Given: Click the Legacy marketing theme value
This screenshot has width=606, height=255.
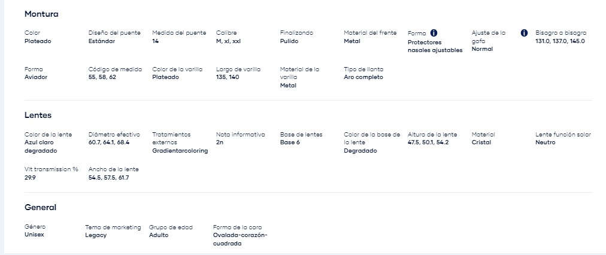Looking at the screenshot, I should (96, 235).
